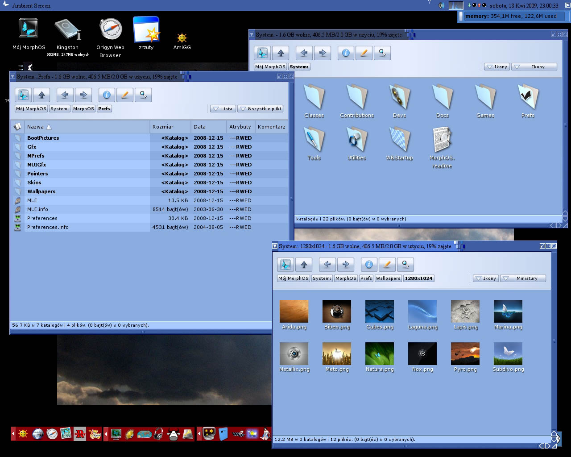This screenshot has width=571, height=457.
Task: Select the Preferences.info file row
Action: 149,227
